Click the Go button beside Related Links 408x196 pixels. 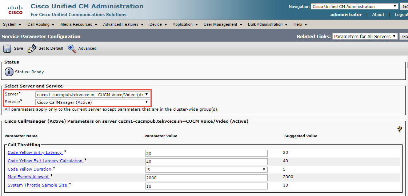[404, 36]
